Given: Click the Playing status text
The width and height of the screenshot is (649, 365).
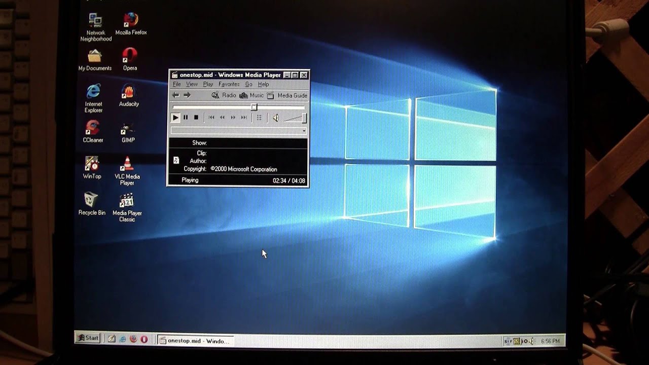Looking at the screenshot, I should point(190,180).
